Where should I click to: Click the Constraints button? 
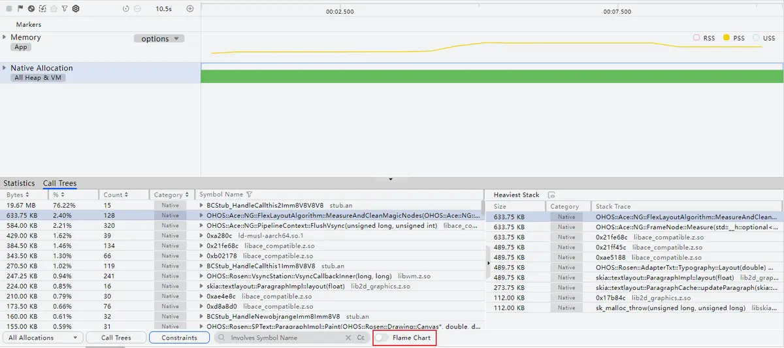[x=179, y=338]
